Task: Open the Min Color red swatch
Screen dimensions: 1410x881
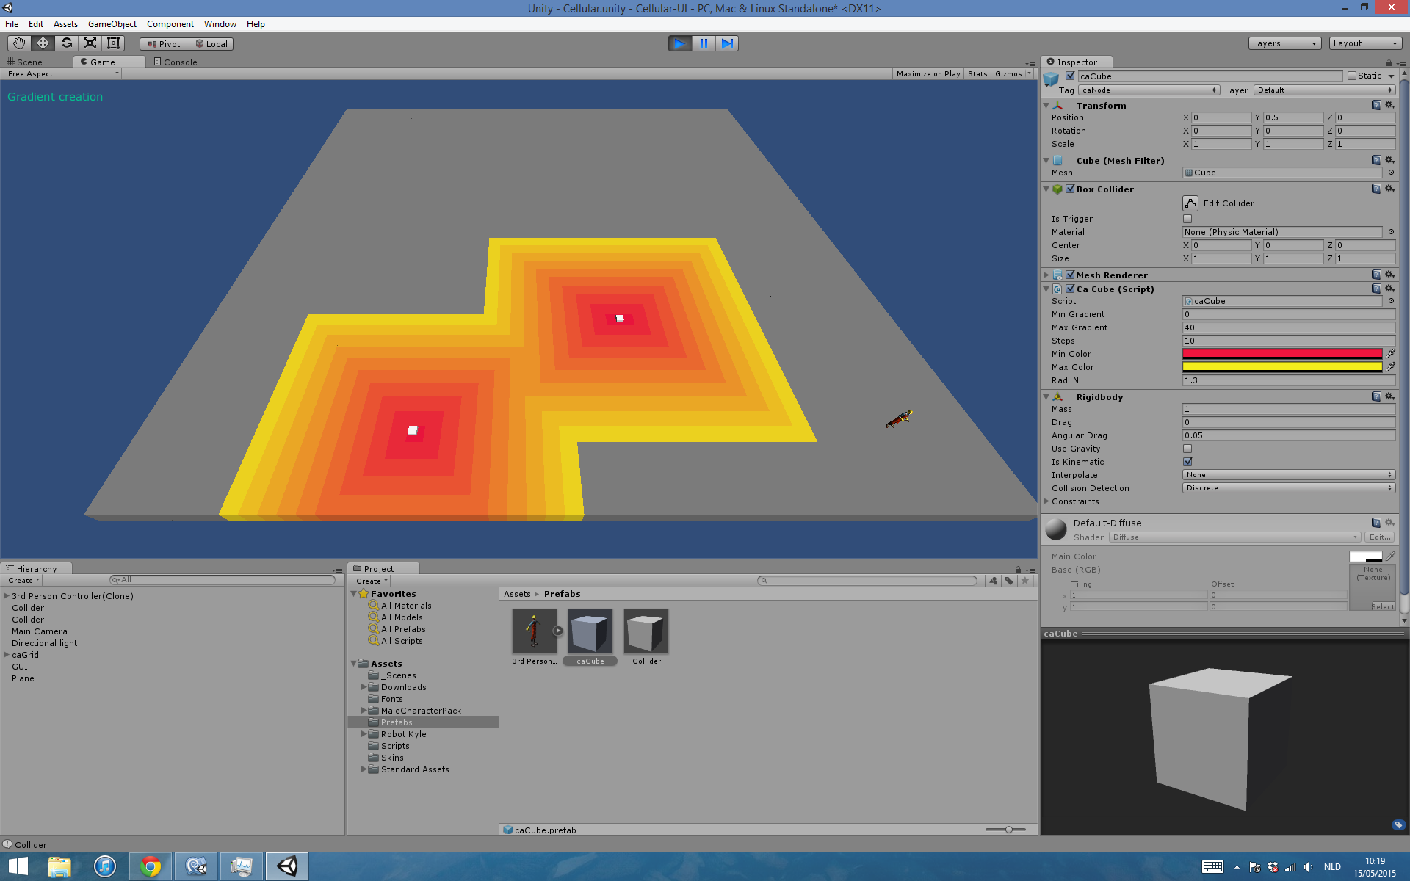Action: pos(1282,354)
